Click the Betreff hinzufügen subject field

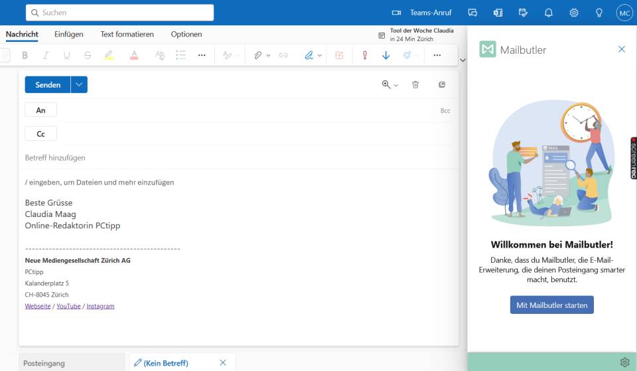tap(239, 158)
